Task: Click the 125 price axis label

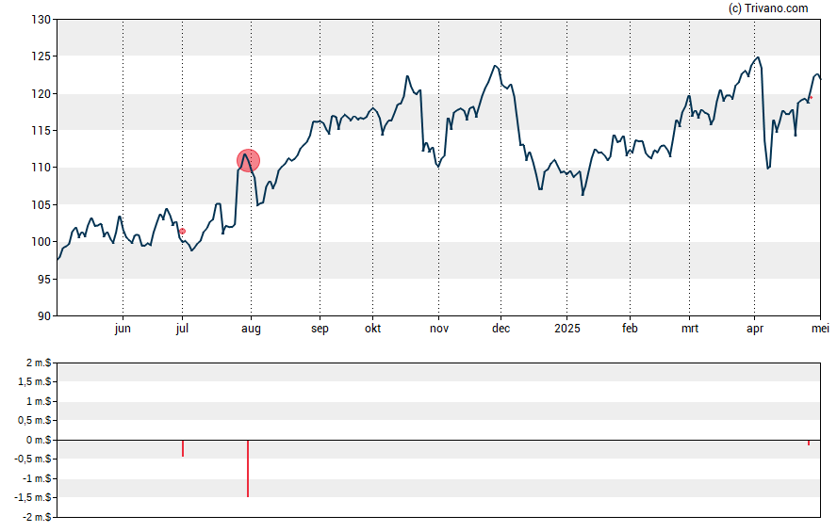Action: [41, 56]
